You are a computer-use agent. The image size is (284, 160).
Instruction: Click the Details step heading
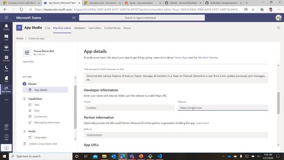point(32,84)
